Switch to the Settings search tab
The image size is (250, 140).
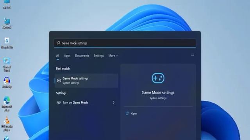click(99, 56)
